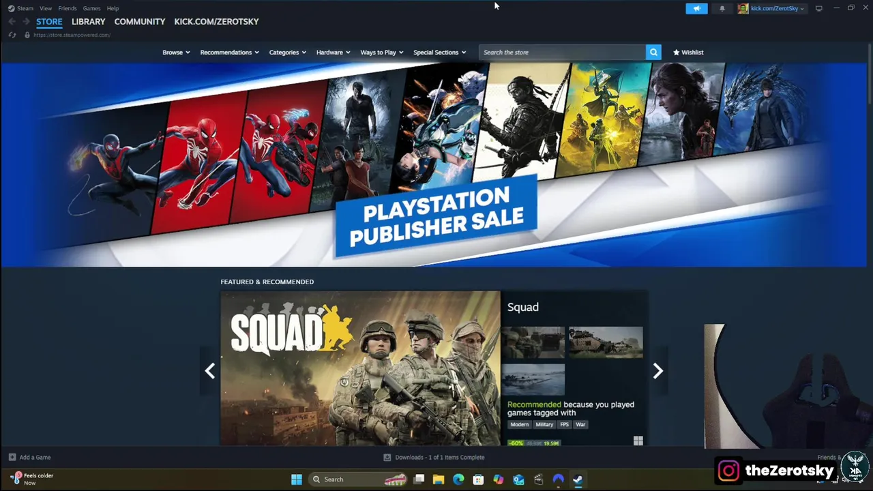This screenshot has width=873, height=491.
Task: Open the Friends menu
Action: 68,8
